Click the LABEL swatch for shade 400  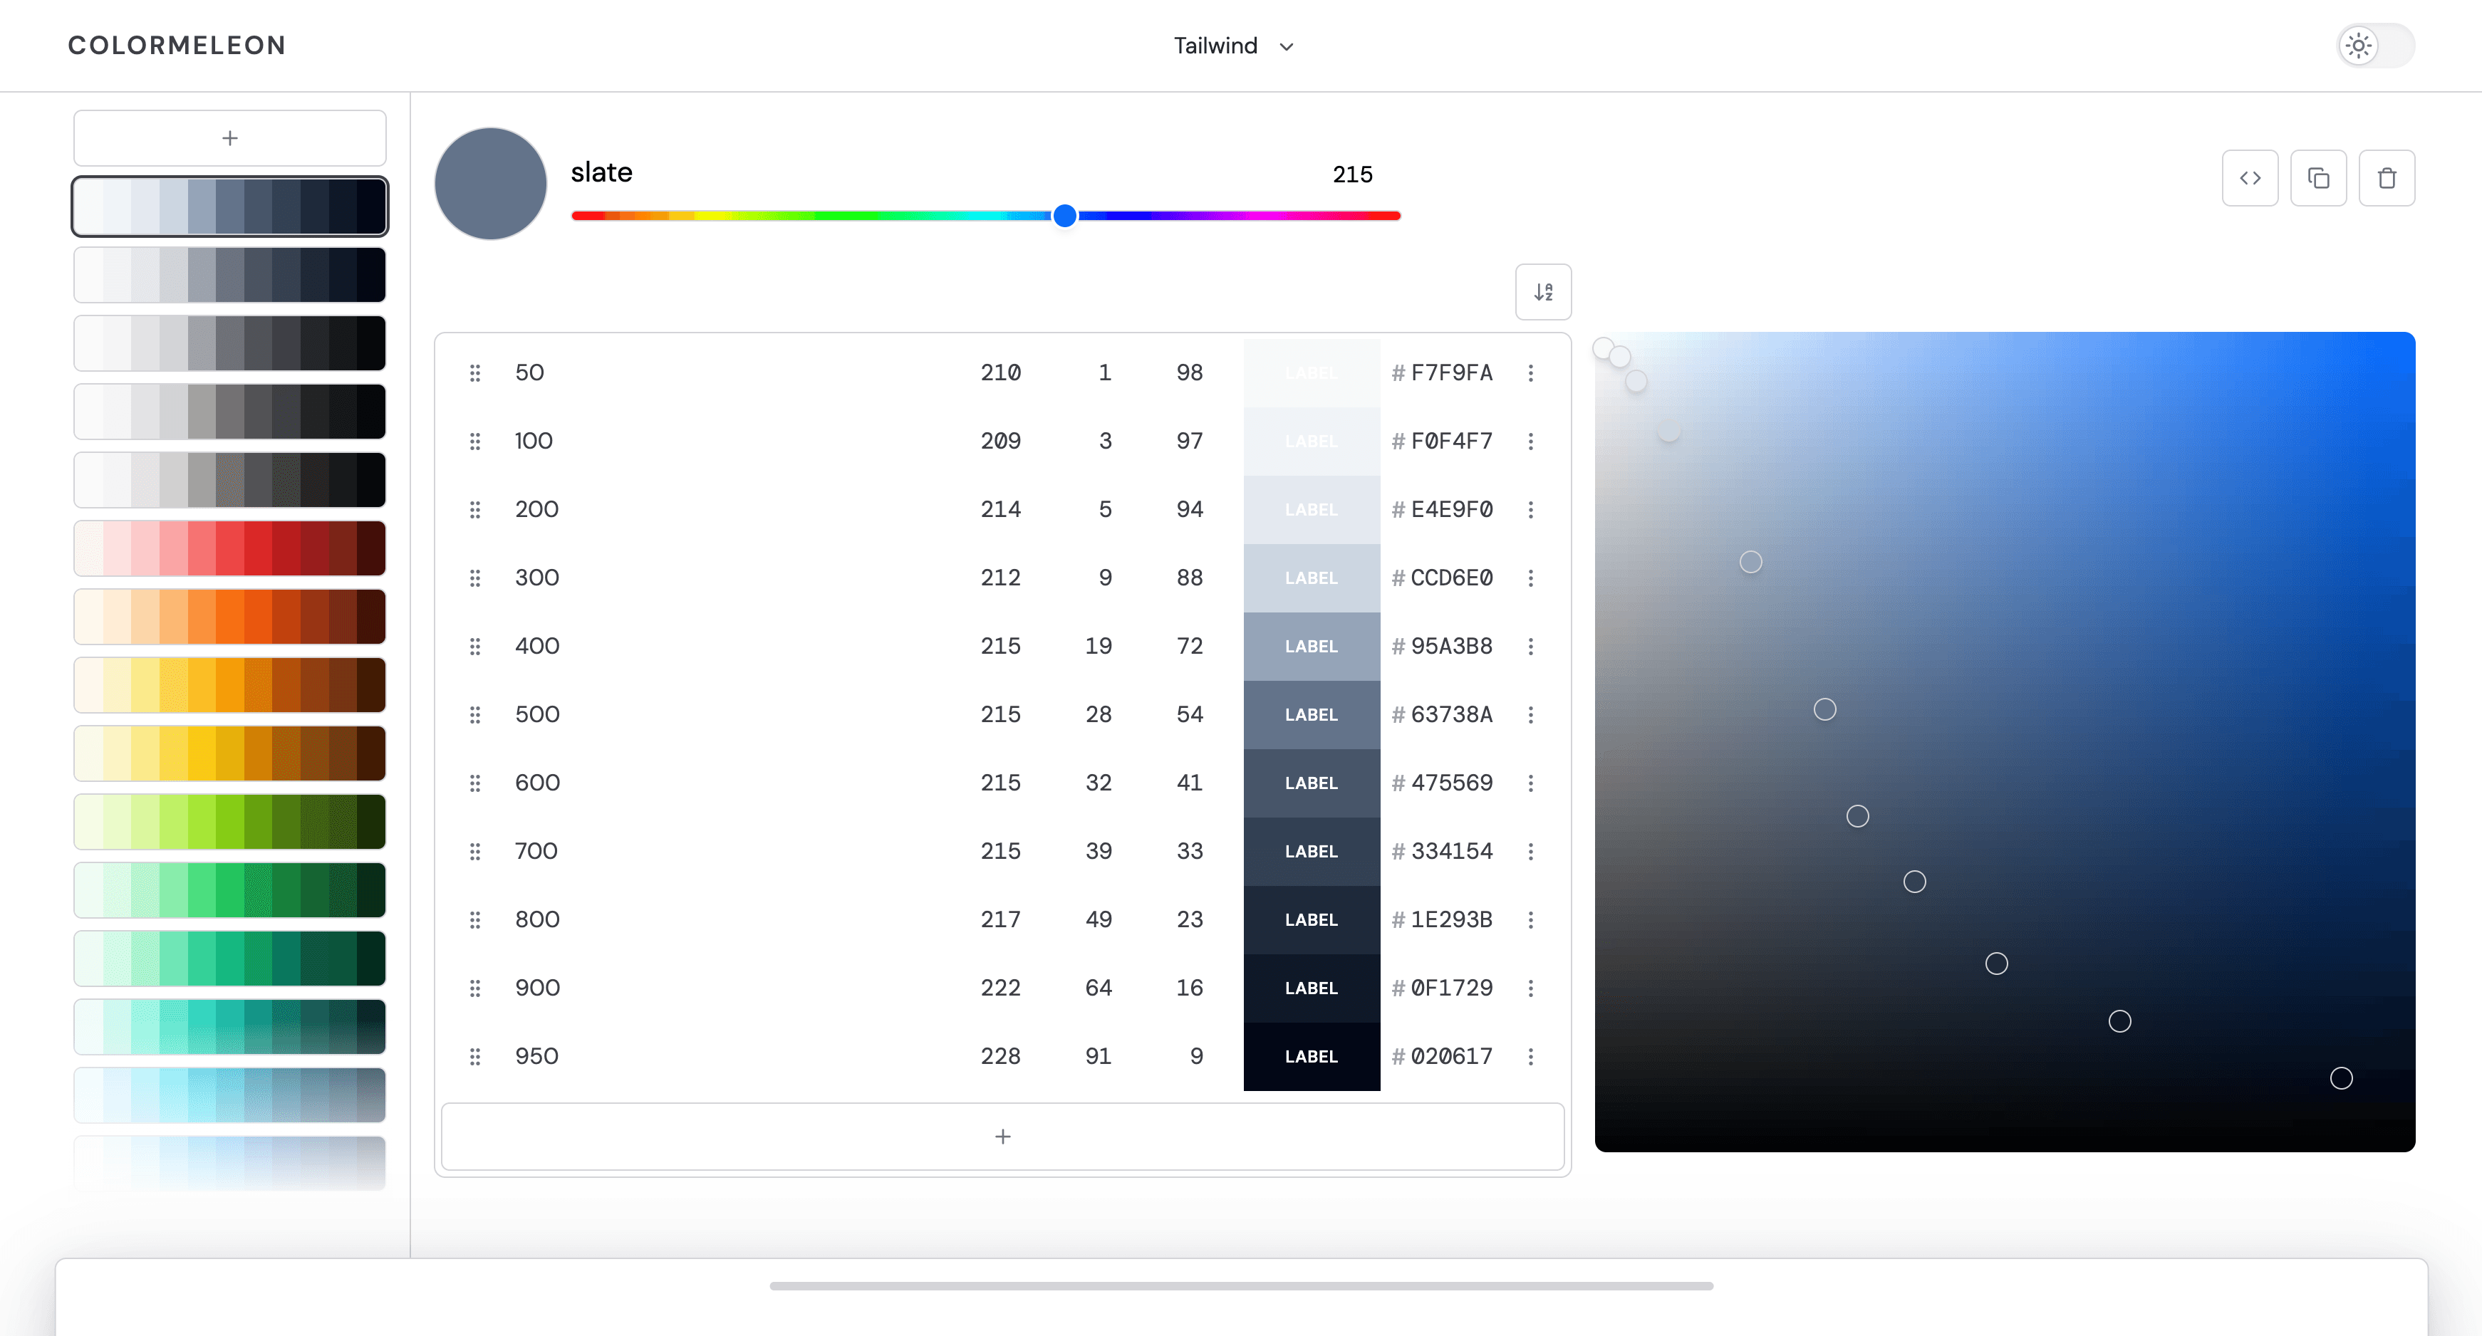pyautogui.click(x=1312, y=647)
